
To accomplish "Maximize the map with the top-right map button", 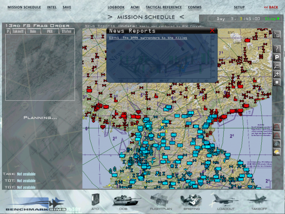I will (277, 34).
